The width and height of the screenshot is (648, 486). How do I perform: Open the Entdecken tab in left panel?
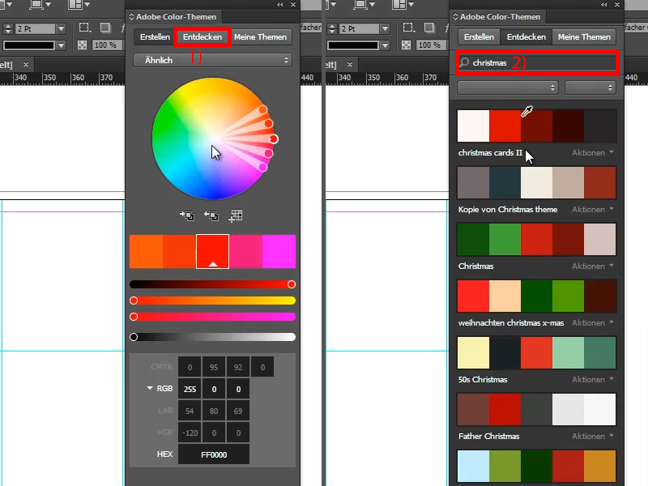coord(202,36)
